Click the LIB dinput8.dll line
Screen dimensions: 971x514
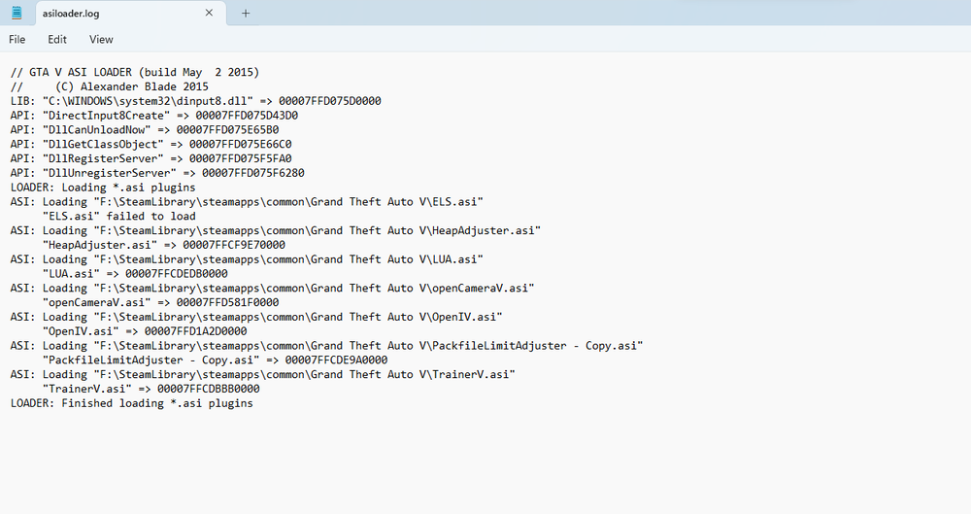[x=194, y=101]
